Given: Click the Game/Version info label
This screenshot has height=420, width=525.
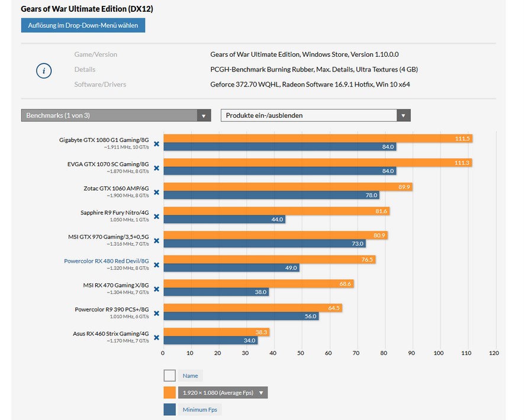Looking at the screenshot, I should point(96,54).
